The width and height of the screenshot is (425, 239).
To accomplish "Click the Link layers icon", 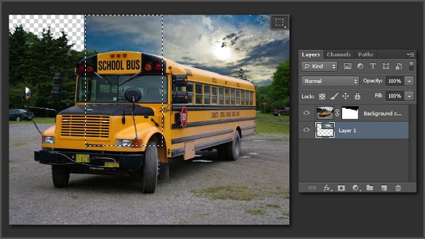I will (312, 187).
